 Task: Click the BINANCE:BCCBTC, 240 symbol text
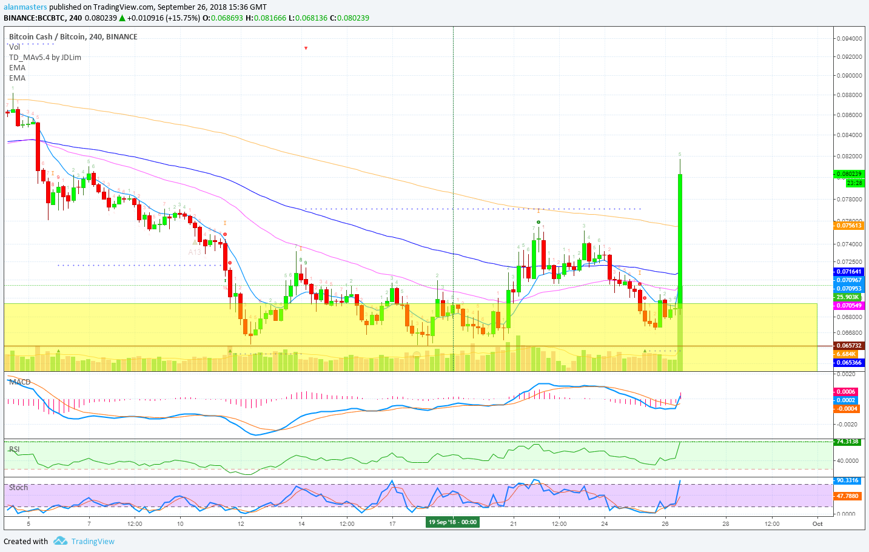(42, 18)
